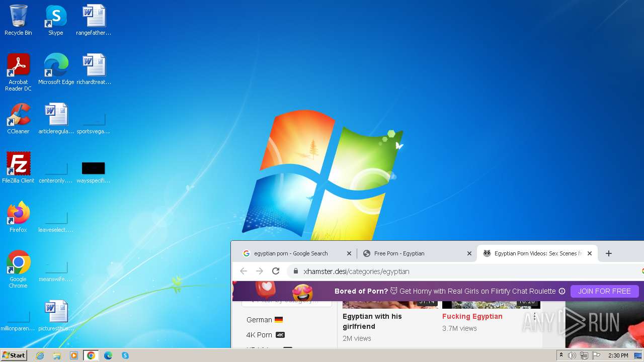The height and width of the screenshot is (362, 644).
Task: Open Skype from the taskbar
Action: tap(125, 355)
